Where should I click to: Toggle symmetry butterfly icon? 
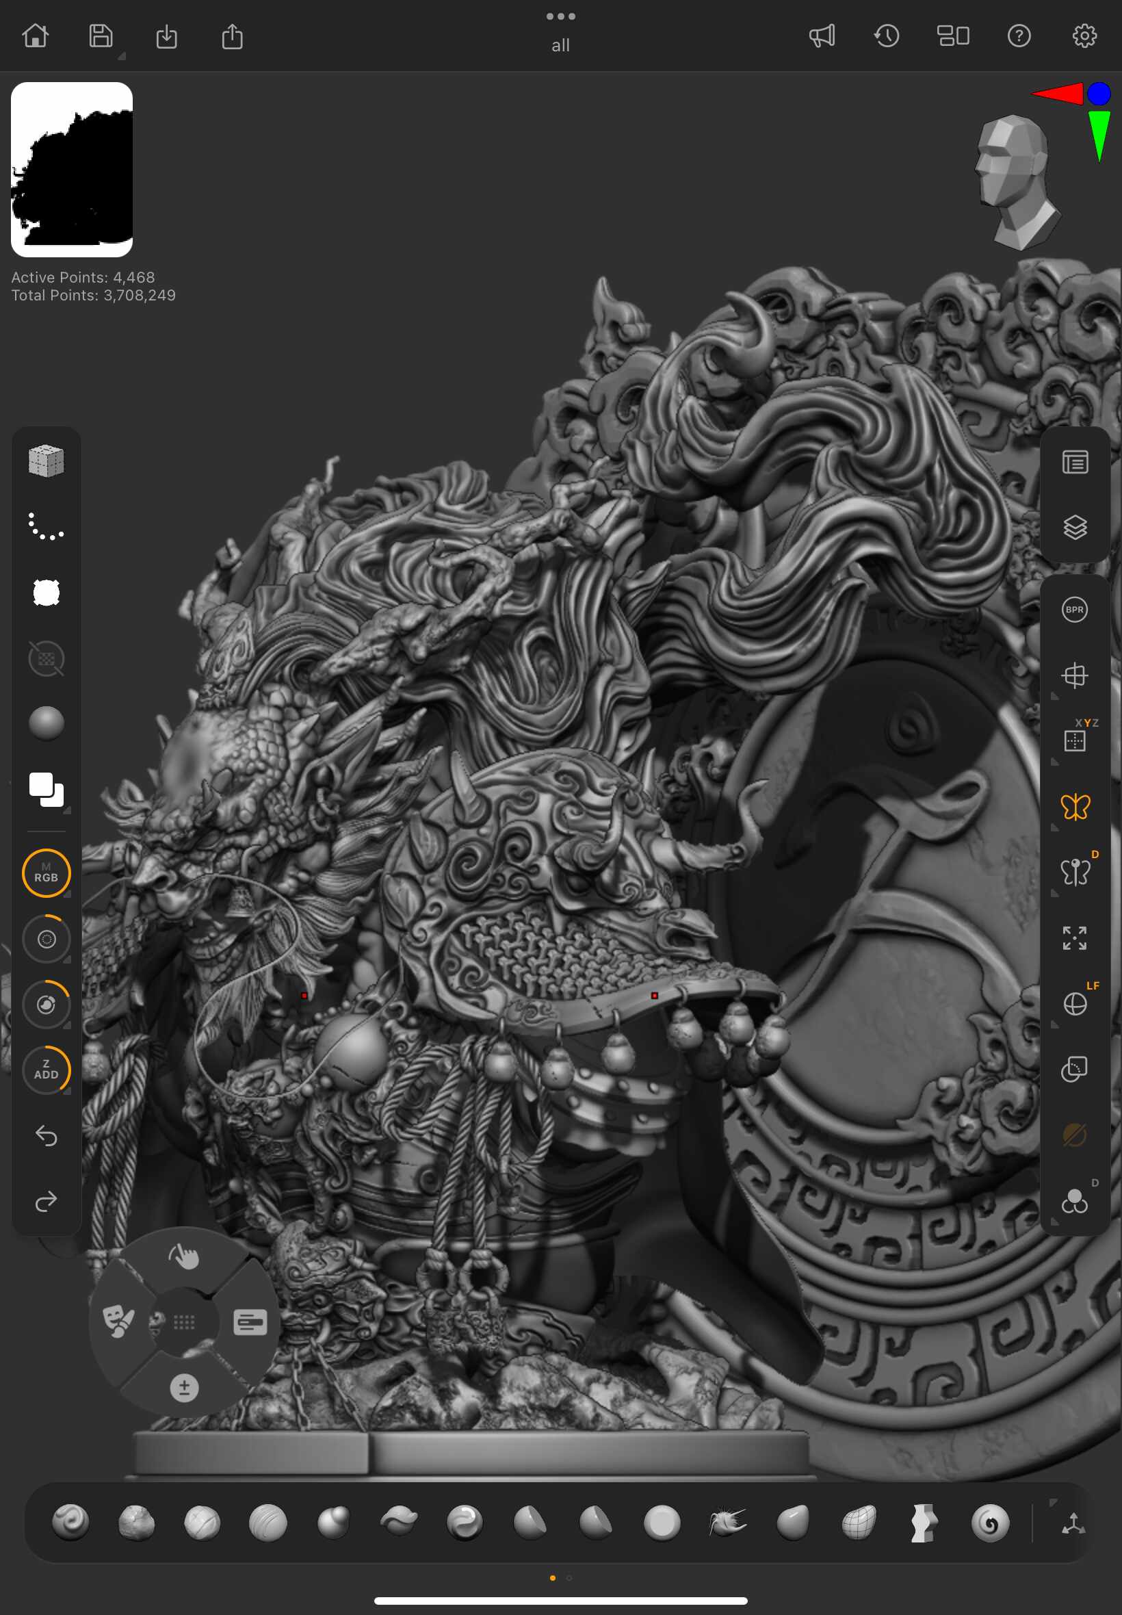[x=1074, y=806]
